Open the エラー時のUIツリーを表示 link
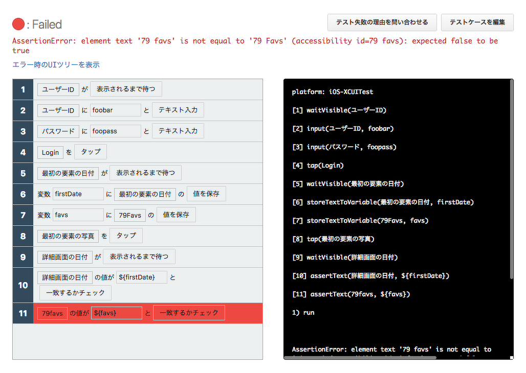This screenshot has width=526, height=373. [56, 65]
